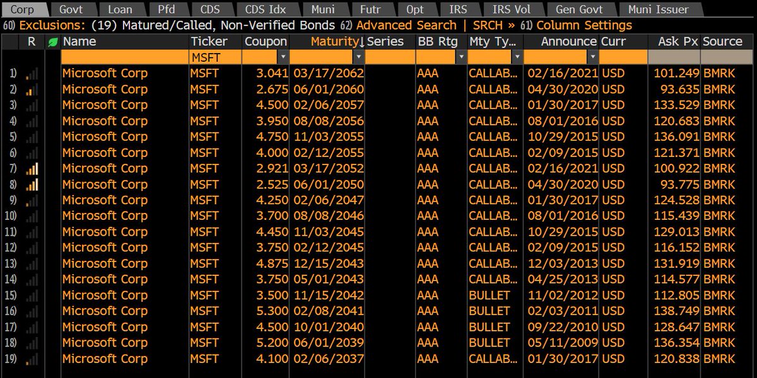Image resolution: width=757 pixels, height=378 pixels.
Task: Click ask price 136.354
Action: (676, 343)
